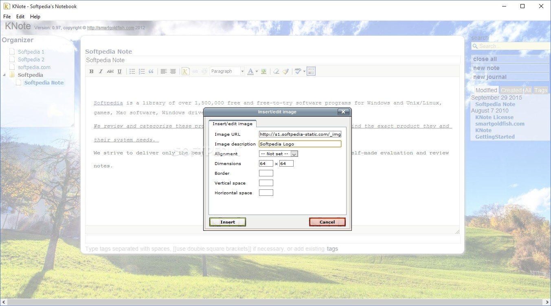Select softpedia.com in Organizer
Viewport: 551px width, 306px height.
pyautogui.click(x=34, y=67)
